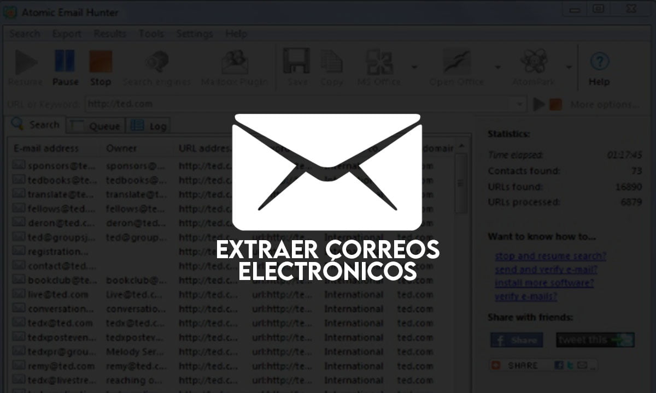Image resolution: width=656 pixels, height=393 pixels.
Task: Open the Help menu
Action: click(236, 34)
